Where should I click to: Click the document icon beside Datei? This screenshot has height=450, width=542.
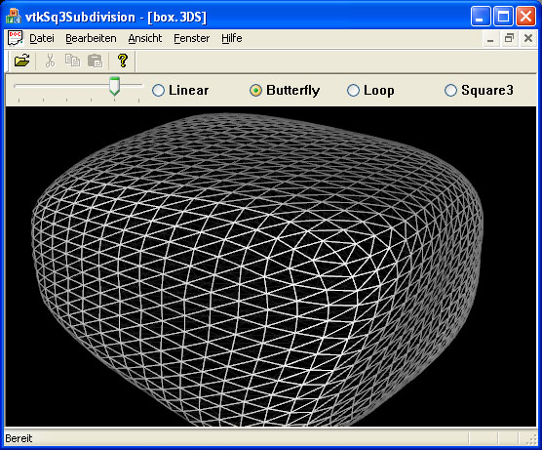pos(16,38)
